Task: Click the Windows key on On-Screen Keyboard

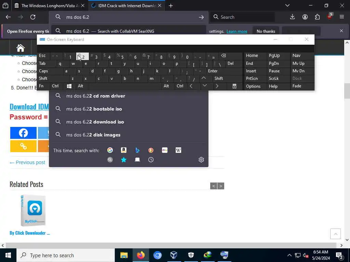Action: (69, 86)
